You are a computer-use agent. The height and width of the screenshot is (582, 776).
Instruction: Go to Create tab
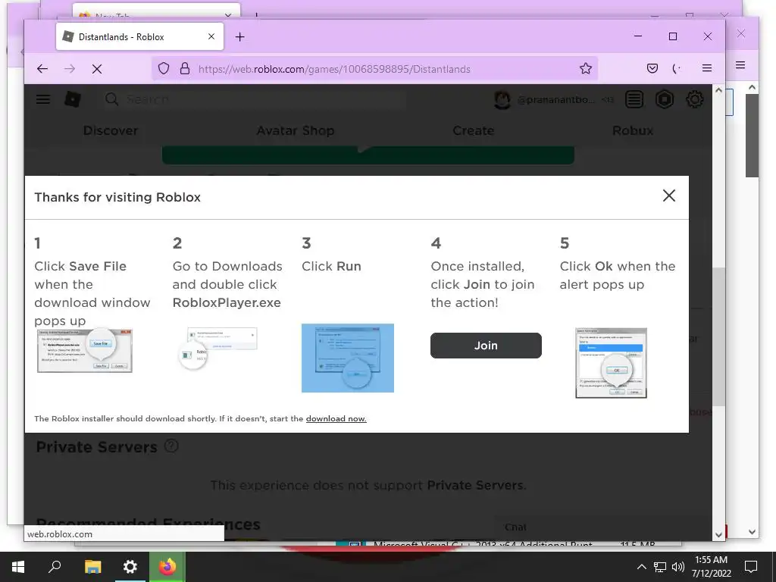click(473, 130)
